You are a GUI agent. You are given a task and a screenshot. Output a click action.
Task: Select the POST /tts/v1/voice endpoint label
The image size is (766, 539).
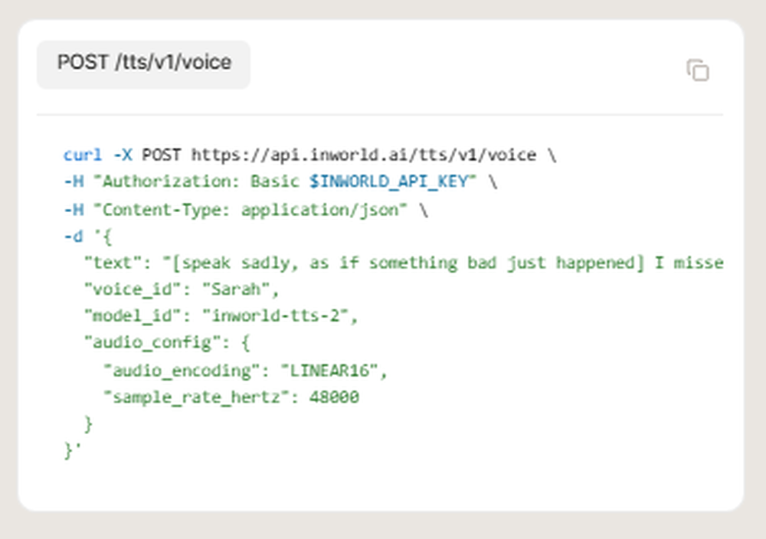(x=144, y=64)
